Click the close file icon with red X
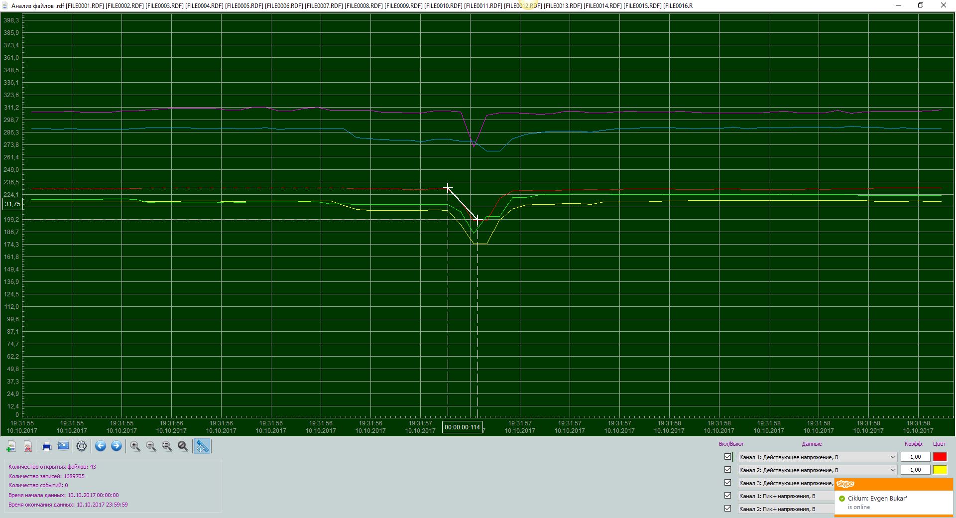This screenshot has width=956, height=518. 28,446
